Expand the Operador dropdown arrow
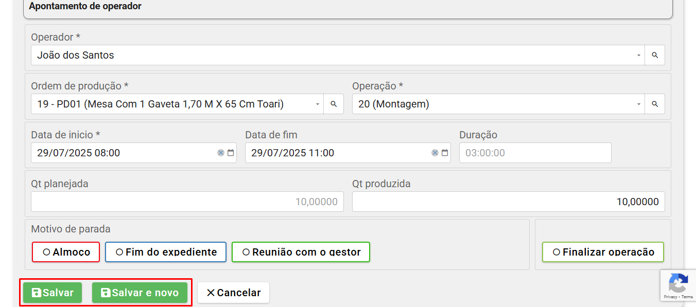 click(x=638, y=55)
